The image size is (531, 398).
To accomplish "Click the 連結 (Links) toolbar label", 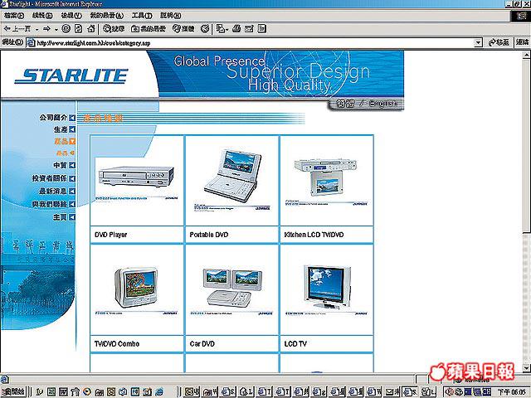I will (523, 42).
